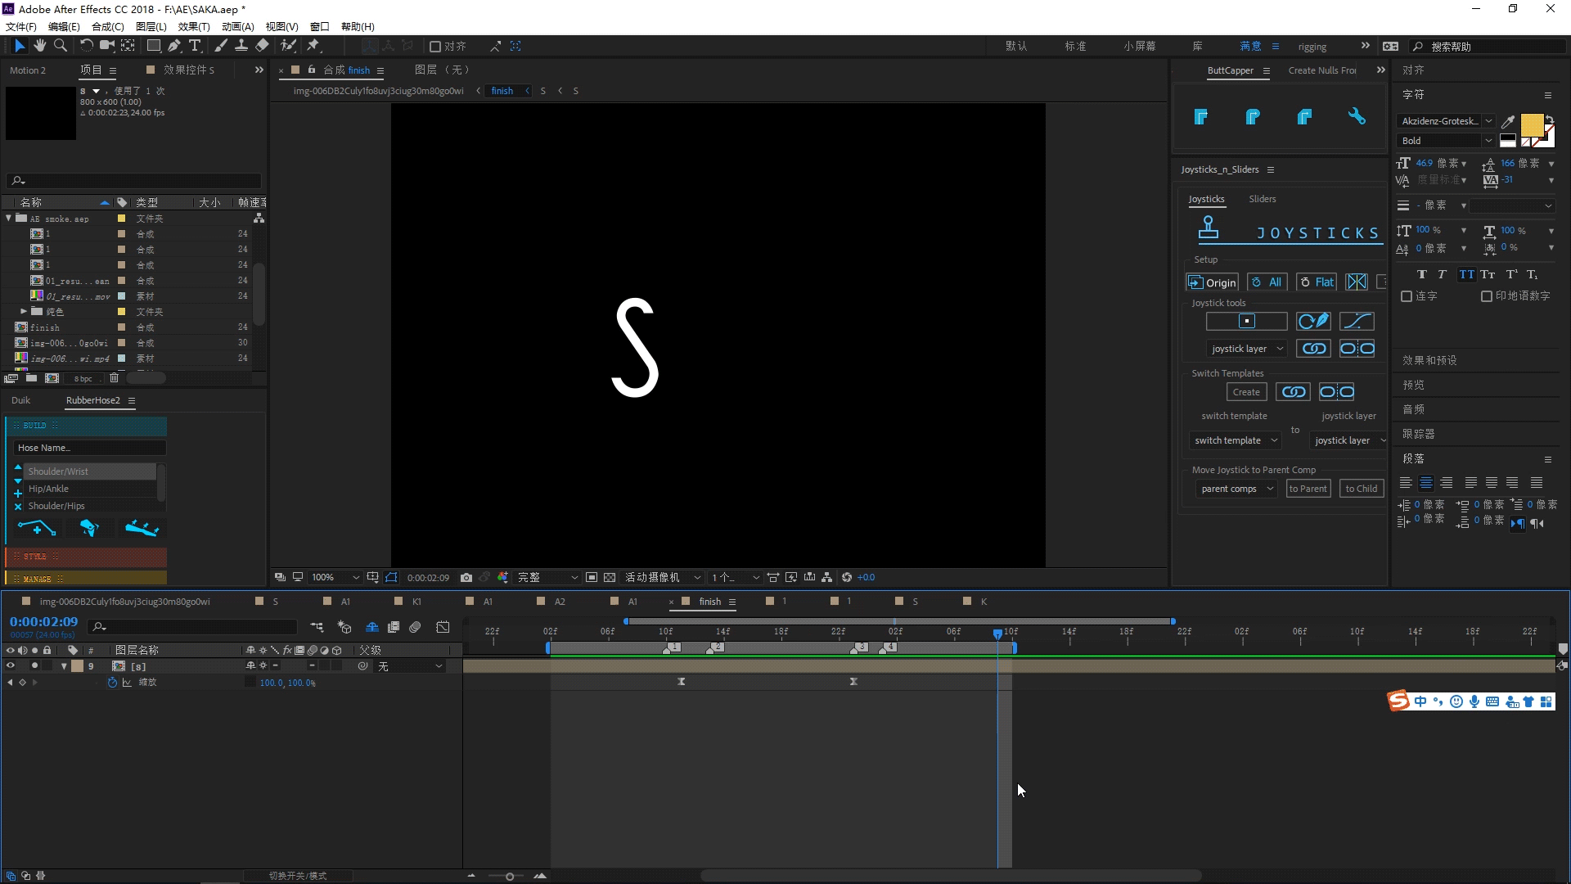The height and width of the screenshot is (884, 1571).
Task: Open the 效果(T) menu
Action: coord(193,26)
